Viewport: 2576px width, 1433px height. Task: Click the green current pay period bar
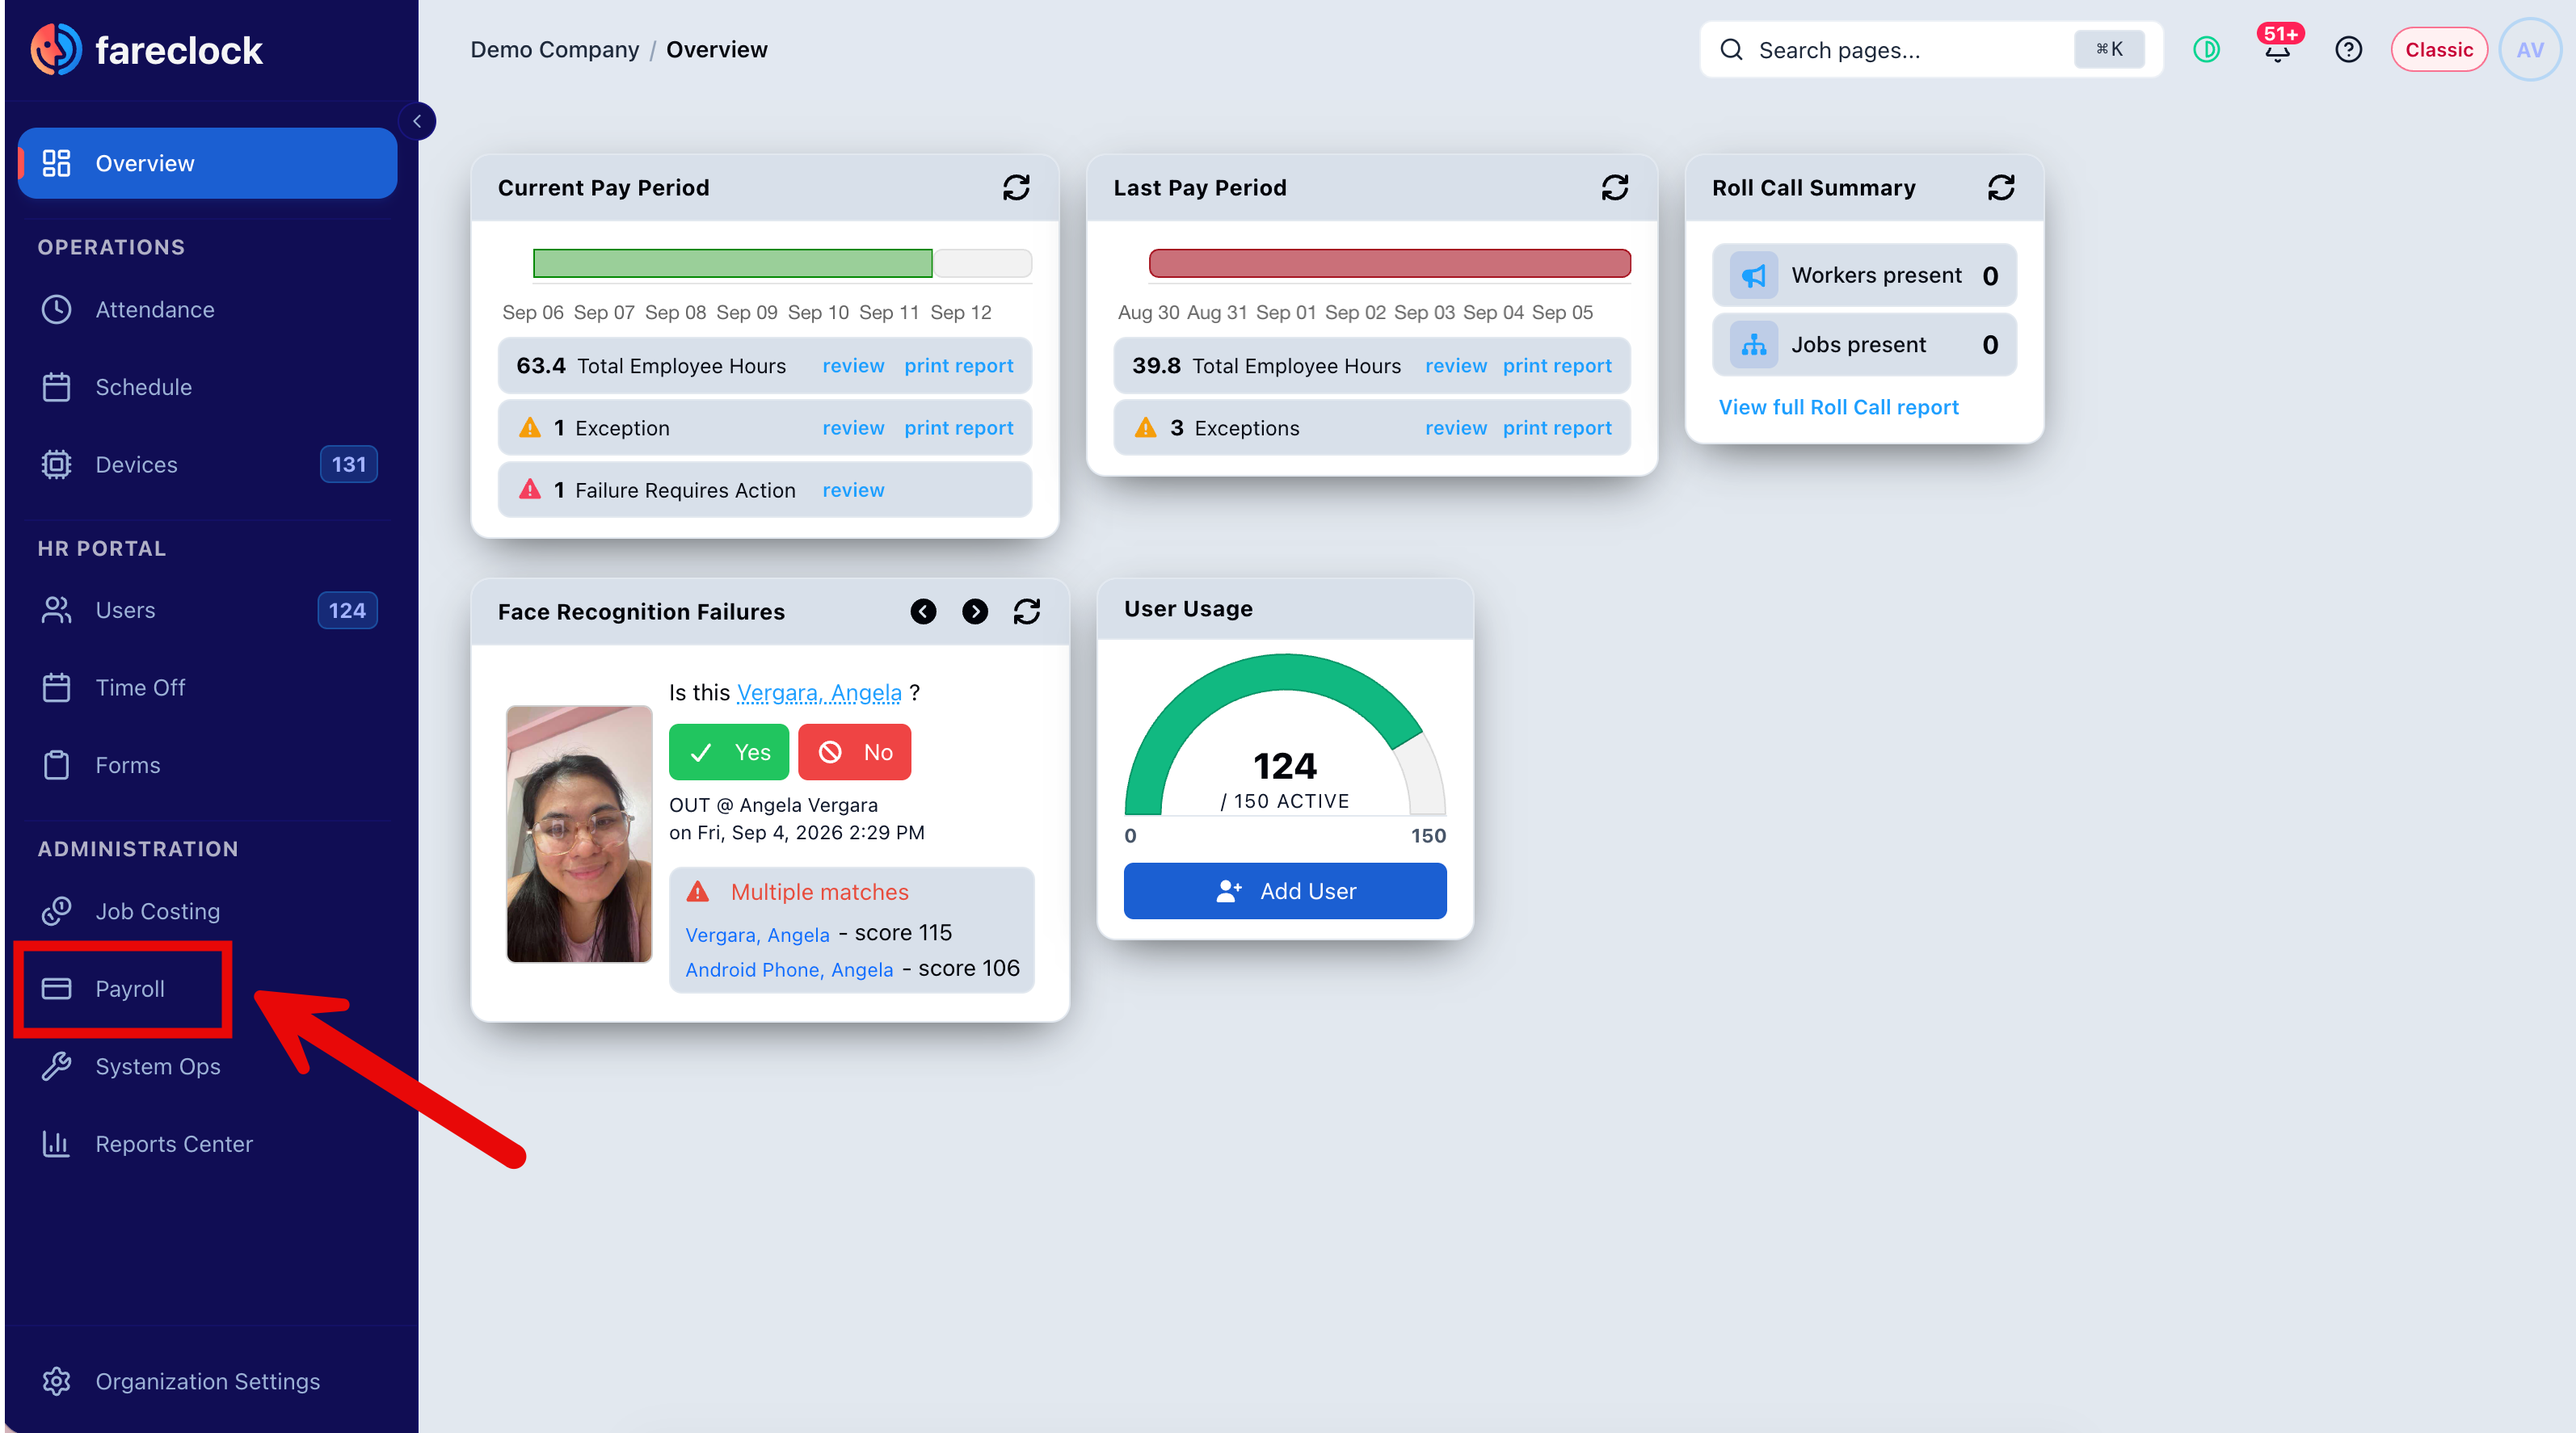[732, 263]
